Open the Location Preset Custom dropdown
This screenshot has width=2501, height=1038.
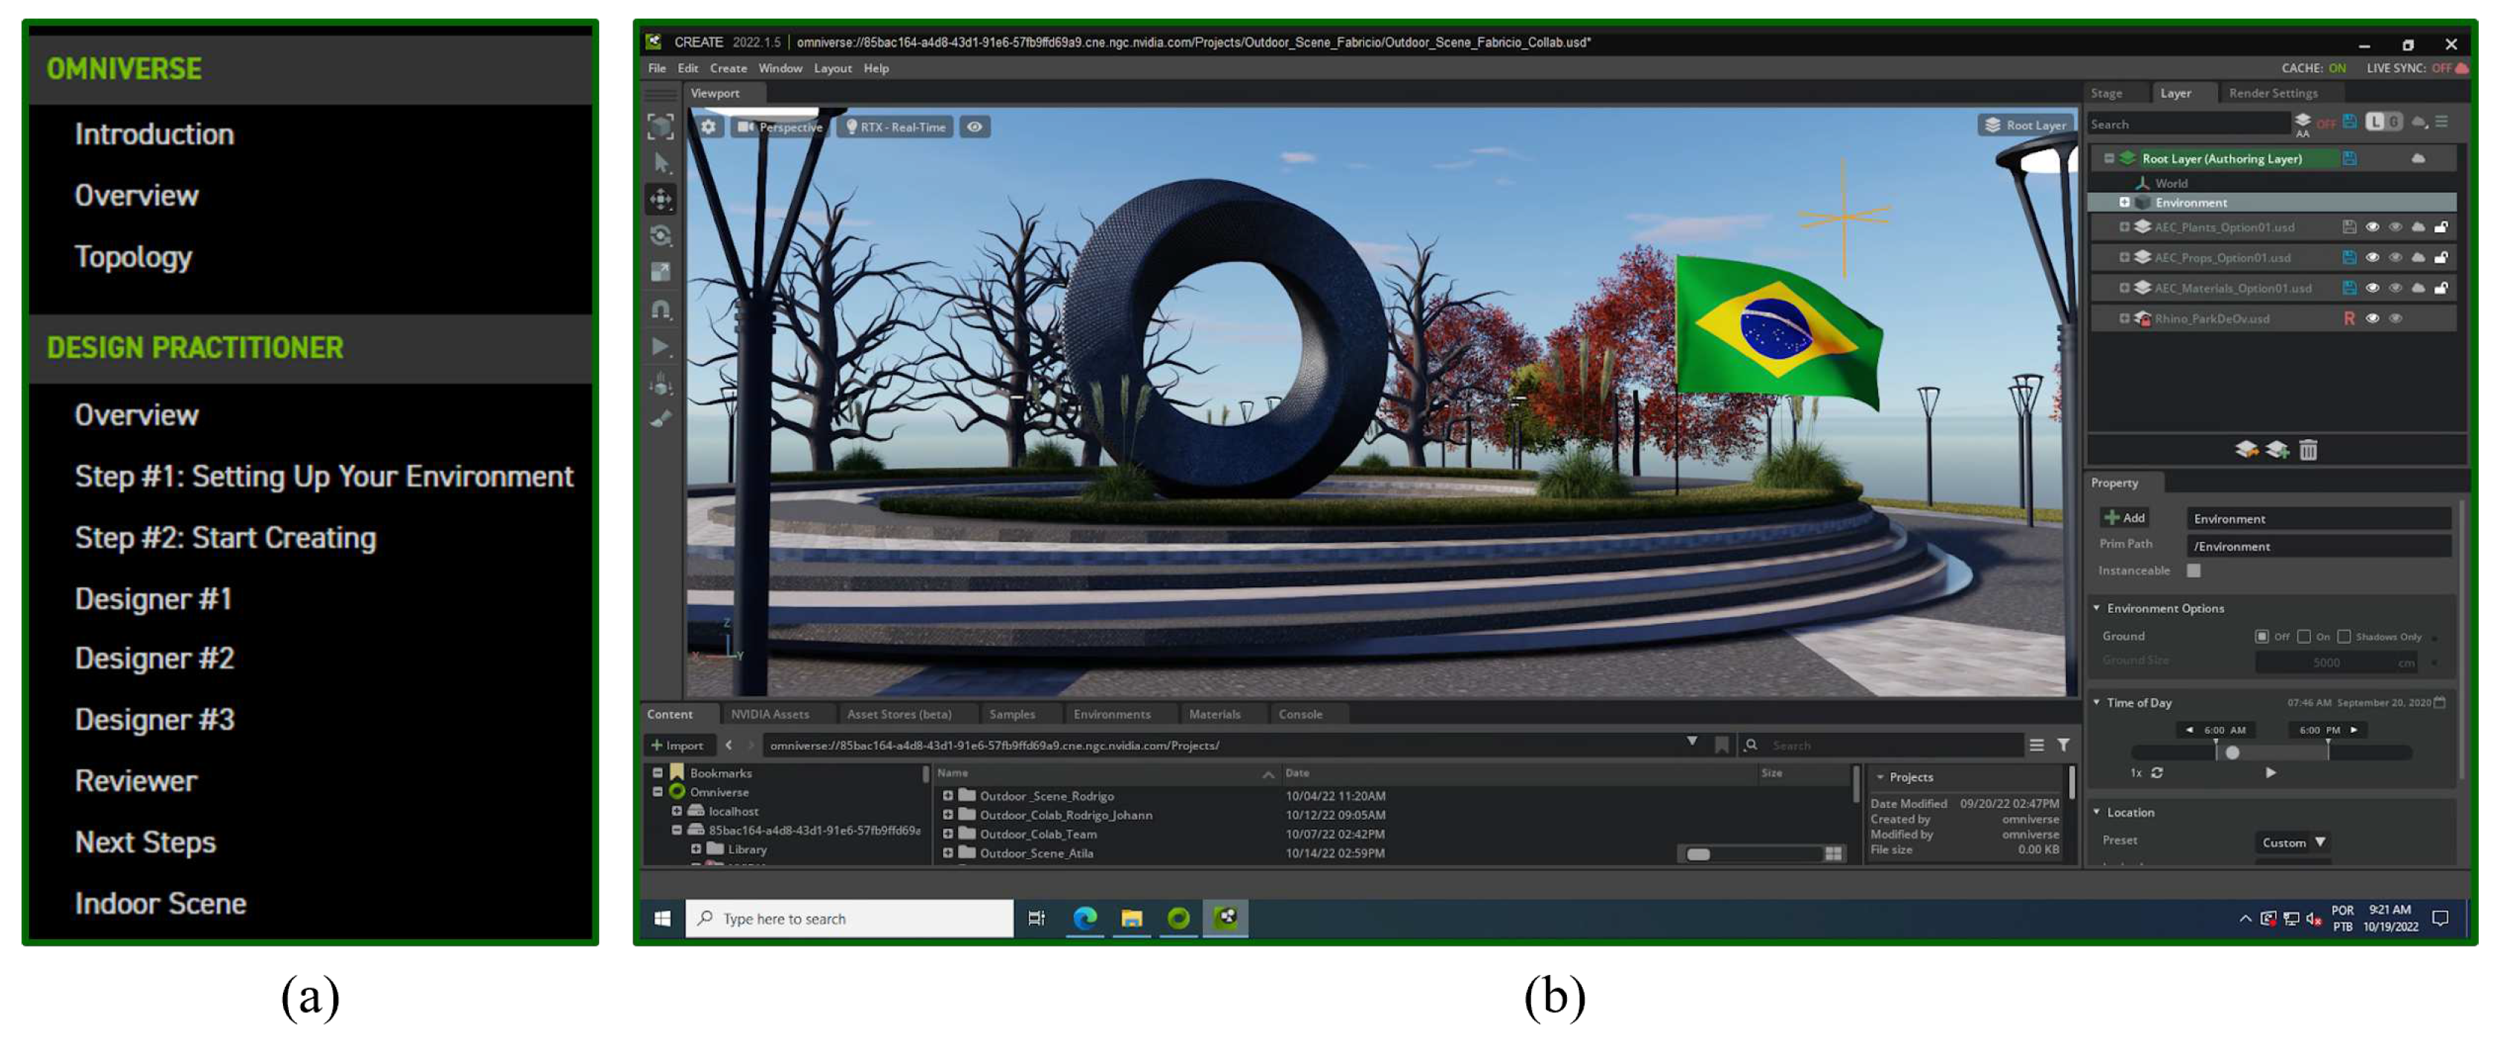(x=2292, y=842)
